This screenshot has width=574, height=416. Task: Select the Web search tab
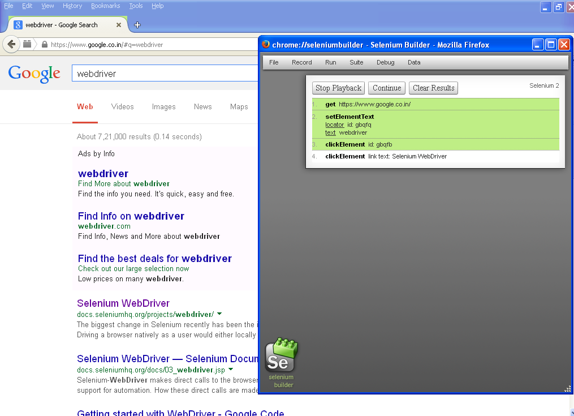tap(85, 106)
